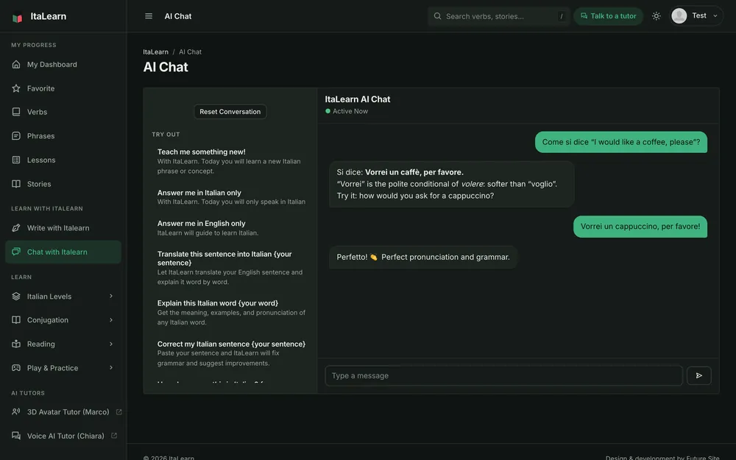Click the Stories open-book icon
Screen dimensions: 736x460
click(x=16, y=184)
